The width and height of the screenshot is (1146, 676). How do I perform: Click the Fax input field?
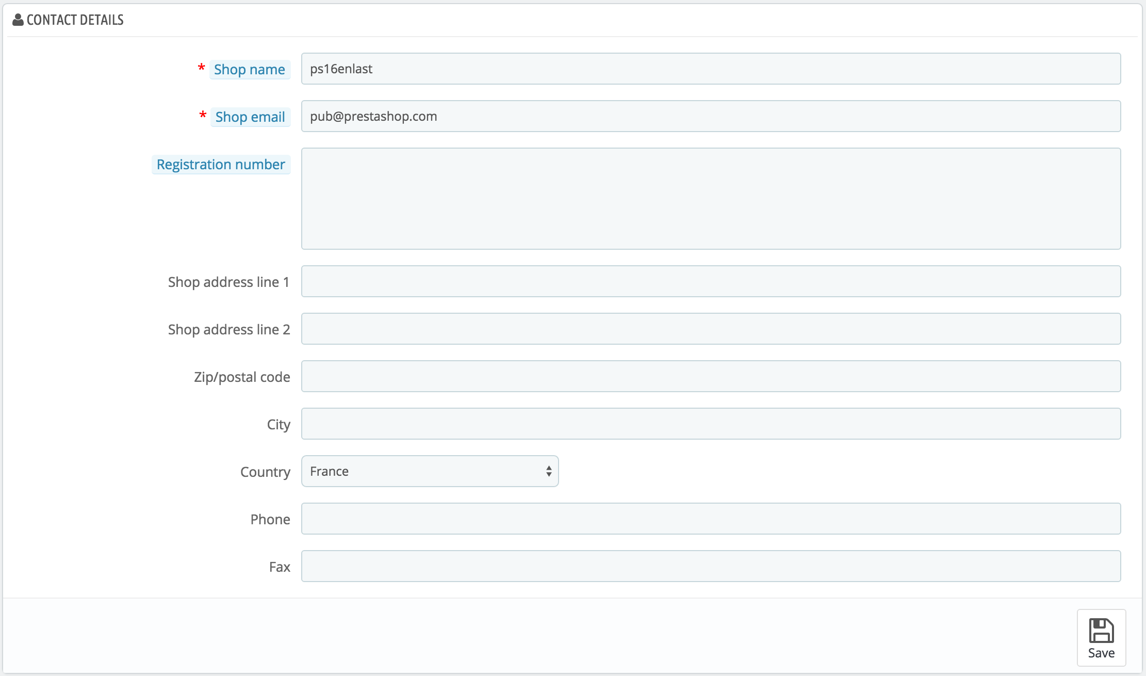(x=711, y=566)
